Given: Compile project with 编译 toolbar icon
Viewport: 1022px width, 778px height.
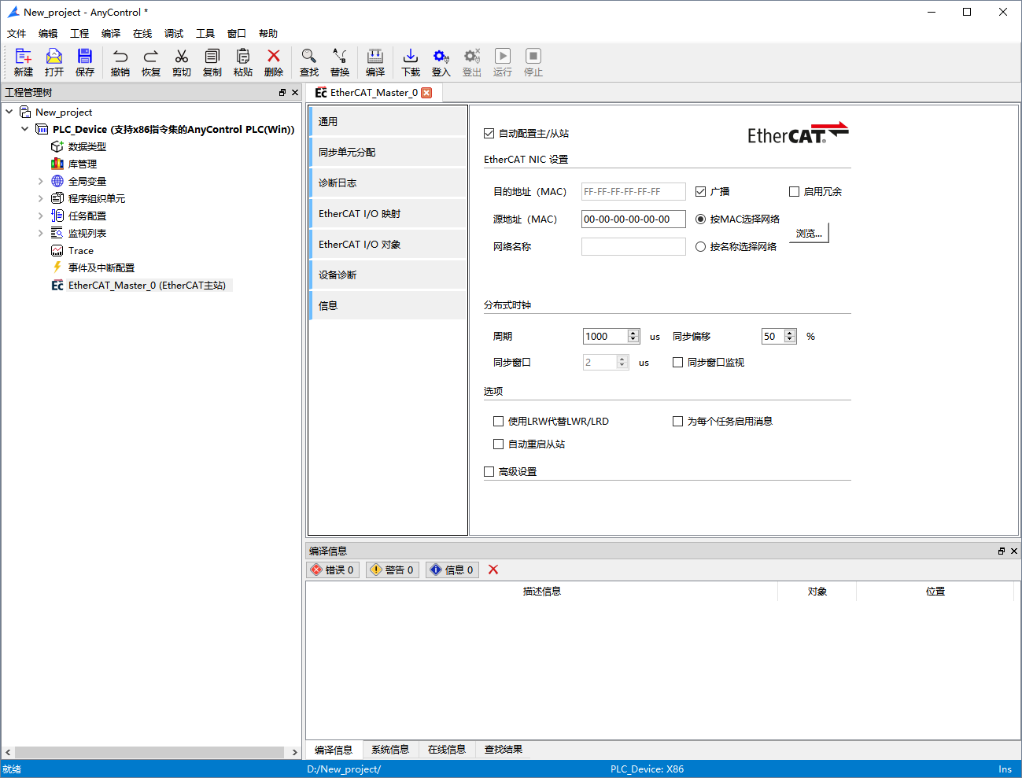Looking at the screenshot, I should coord(375,61).
